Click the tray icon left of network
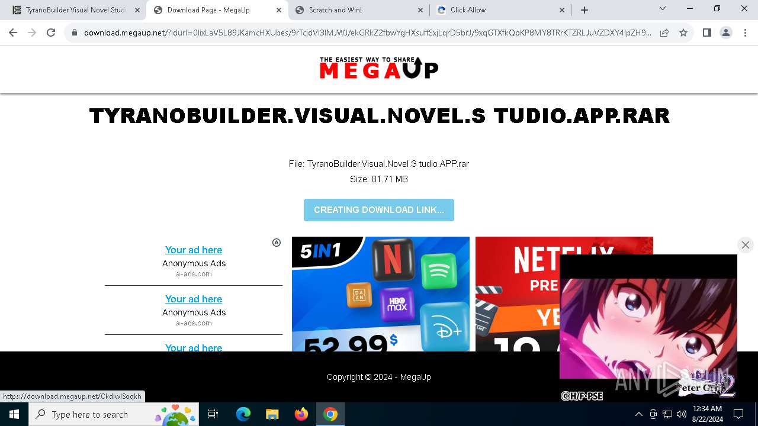 click(653, 414)
